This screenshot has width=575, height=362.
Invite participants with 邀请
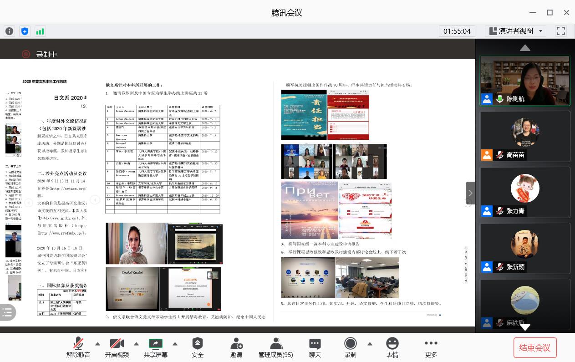pos(236,347)
